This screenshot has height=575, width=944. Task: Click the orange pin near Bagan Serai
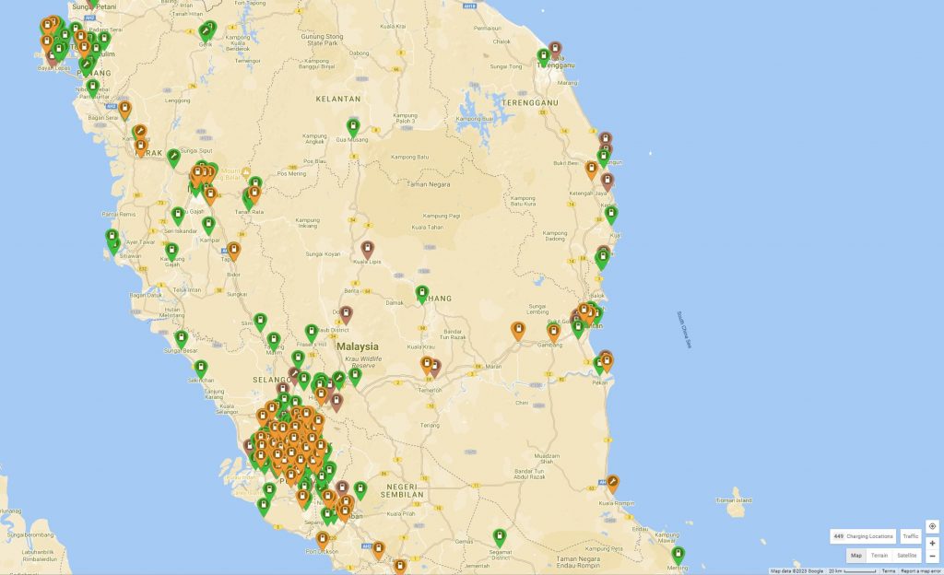[x=124, y=109]
